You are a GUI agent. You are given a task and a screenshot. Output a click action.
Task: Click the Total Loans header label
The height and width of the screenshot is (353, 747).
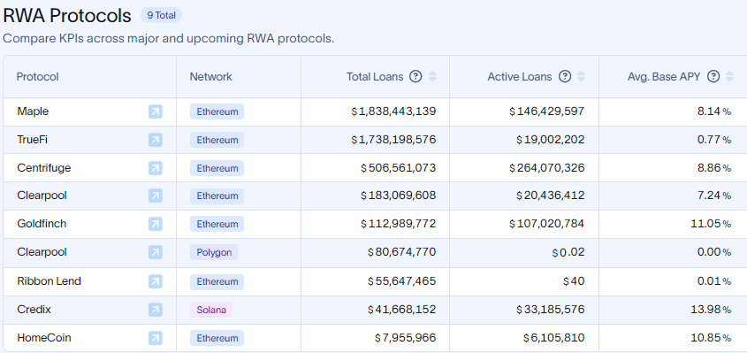[x=375, y=77]
